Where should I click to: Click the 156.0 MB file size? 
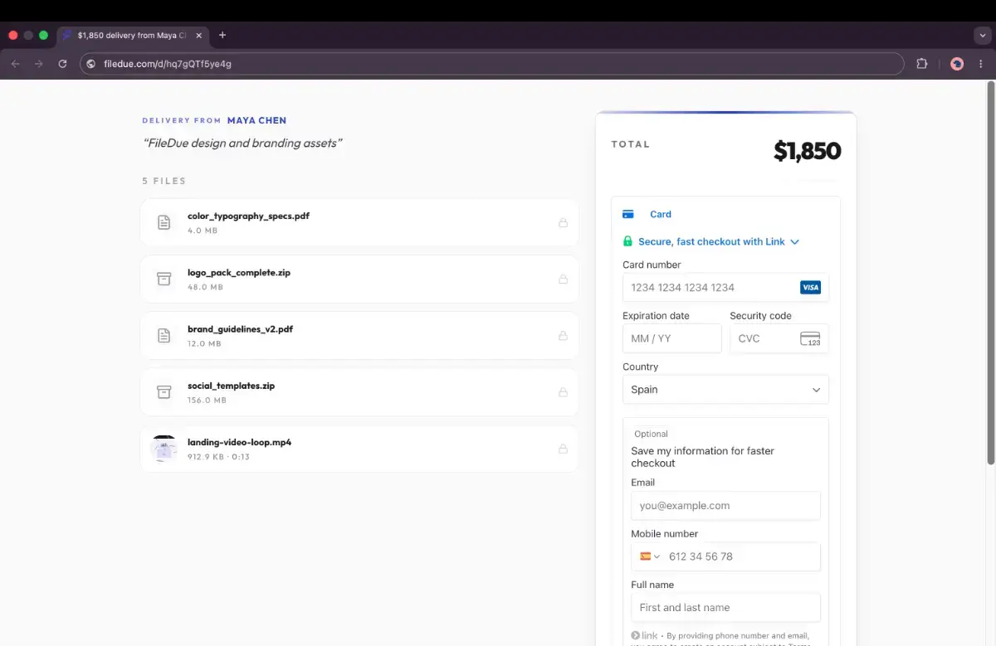207,400
